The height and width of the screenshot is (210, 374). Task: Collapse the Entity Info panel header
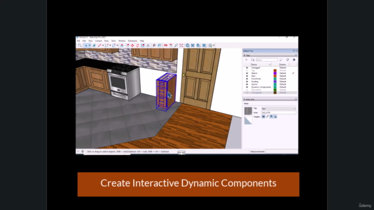tap(270, 99)
